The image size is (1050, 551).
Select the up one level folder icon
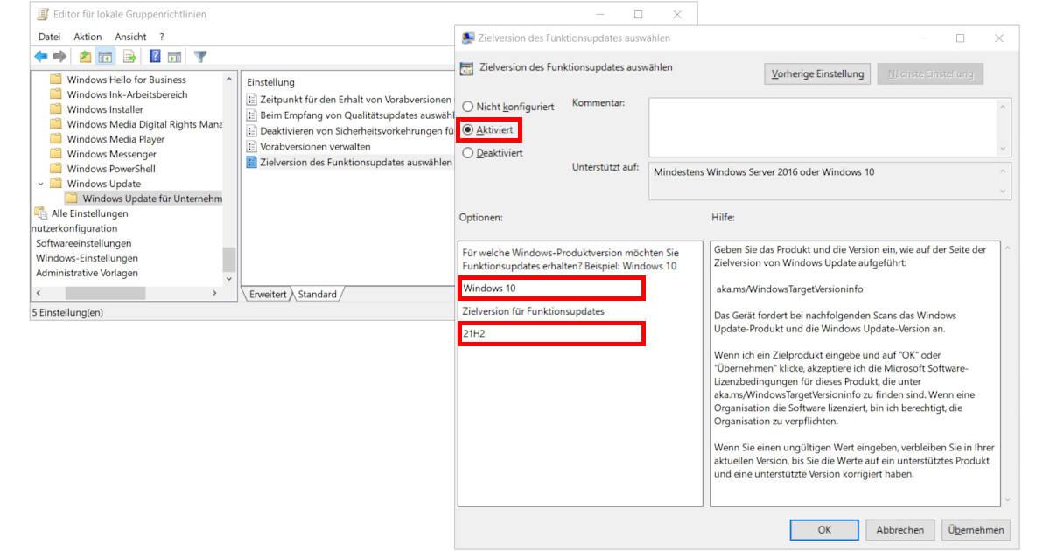84,55
